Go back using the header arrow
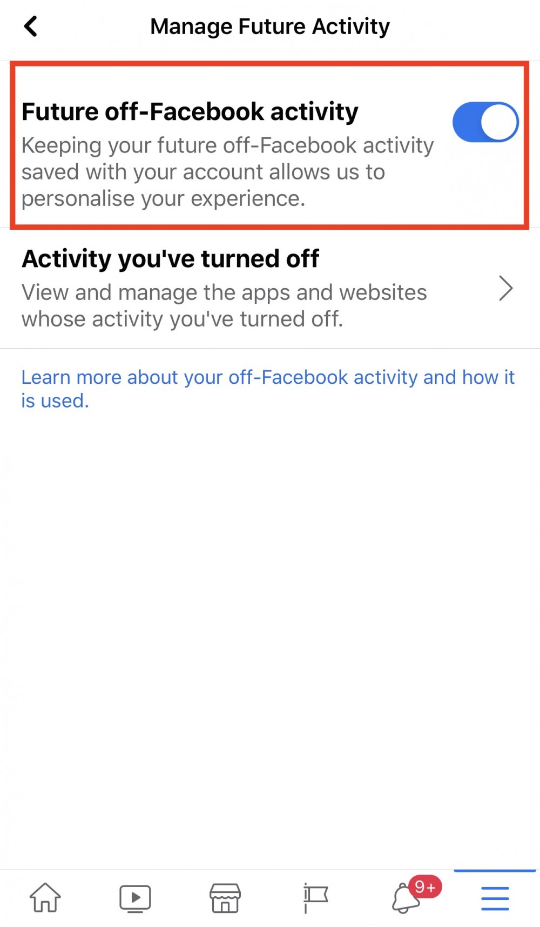540x927 pixels. coord(31,26)
